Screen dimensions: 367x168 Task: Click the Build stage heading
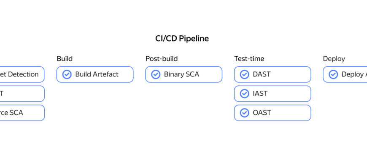click(65, 59)
